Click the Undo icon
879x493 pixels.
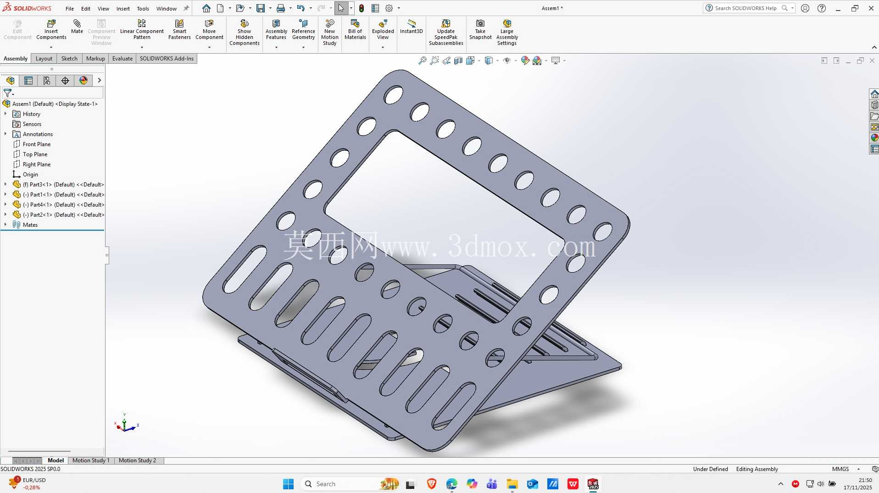[x=300, y=8]
